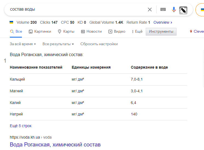Select the 'Все' results tab

tap(16, 32)
